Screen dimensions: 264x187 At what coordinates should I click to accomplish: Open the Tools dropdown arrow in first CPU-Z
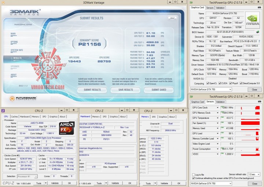tap(45, 183)
